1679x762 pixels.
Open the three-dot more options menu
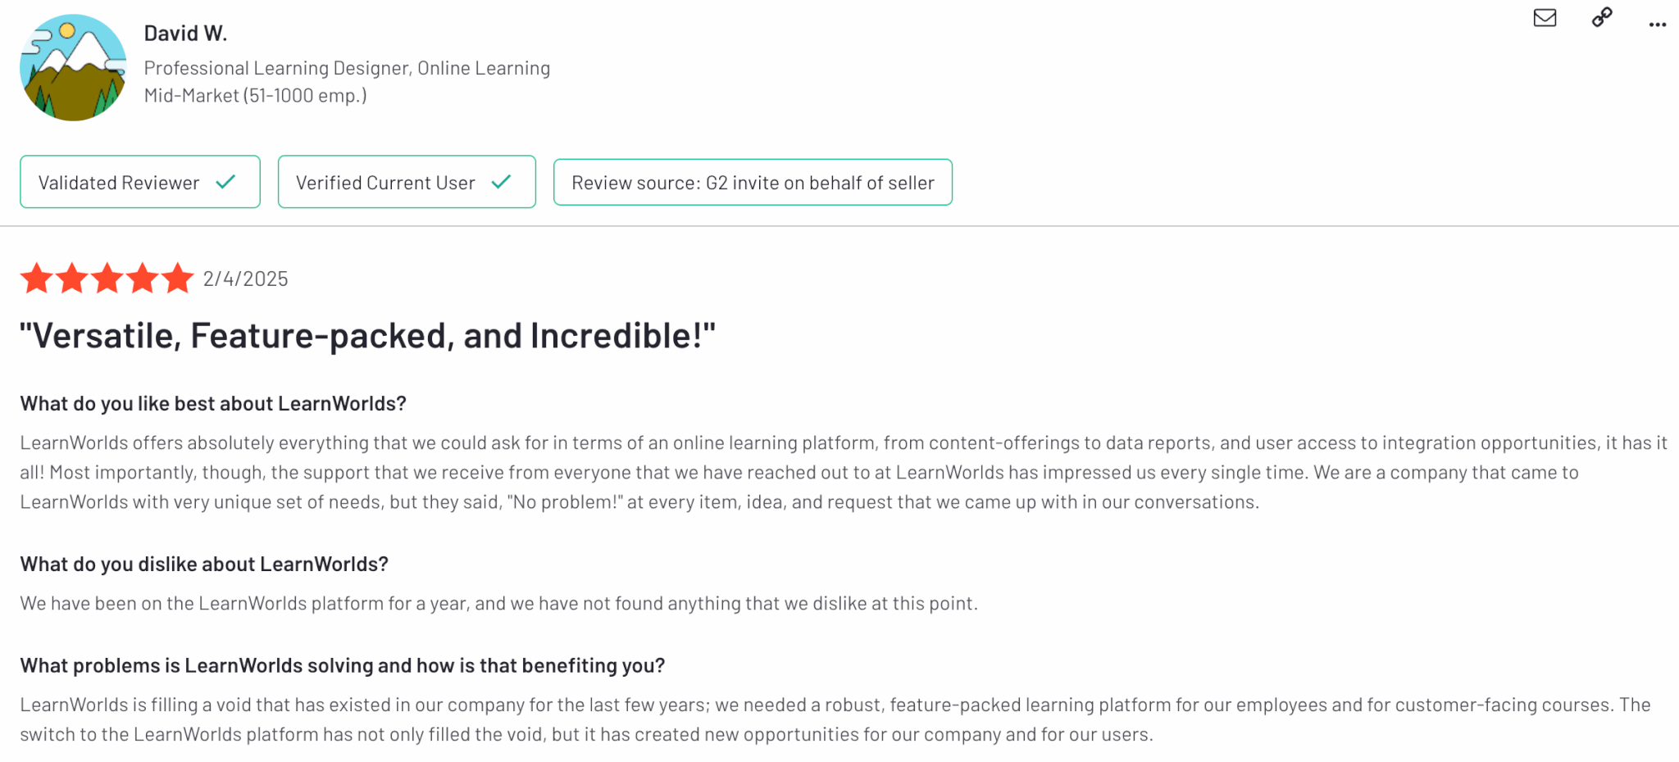coord(1657,25)
